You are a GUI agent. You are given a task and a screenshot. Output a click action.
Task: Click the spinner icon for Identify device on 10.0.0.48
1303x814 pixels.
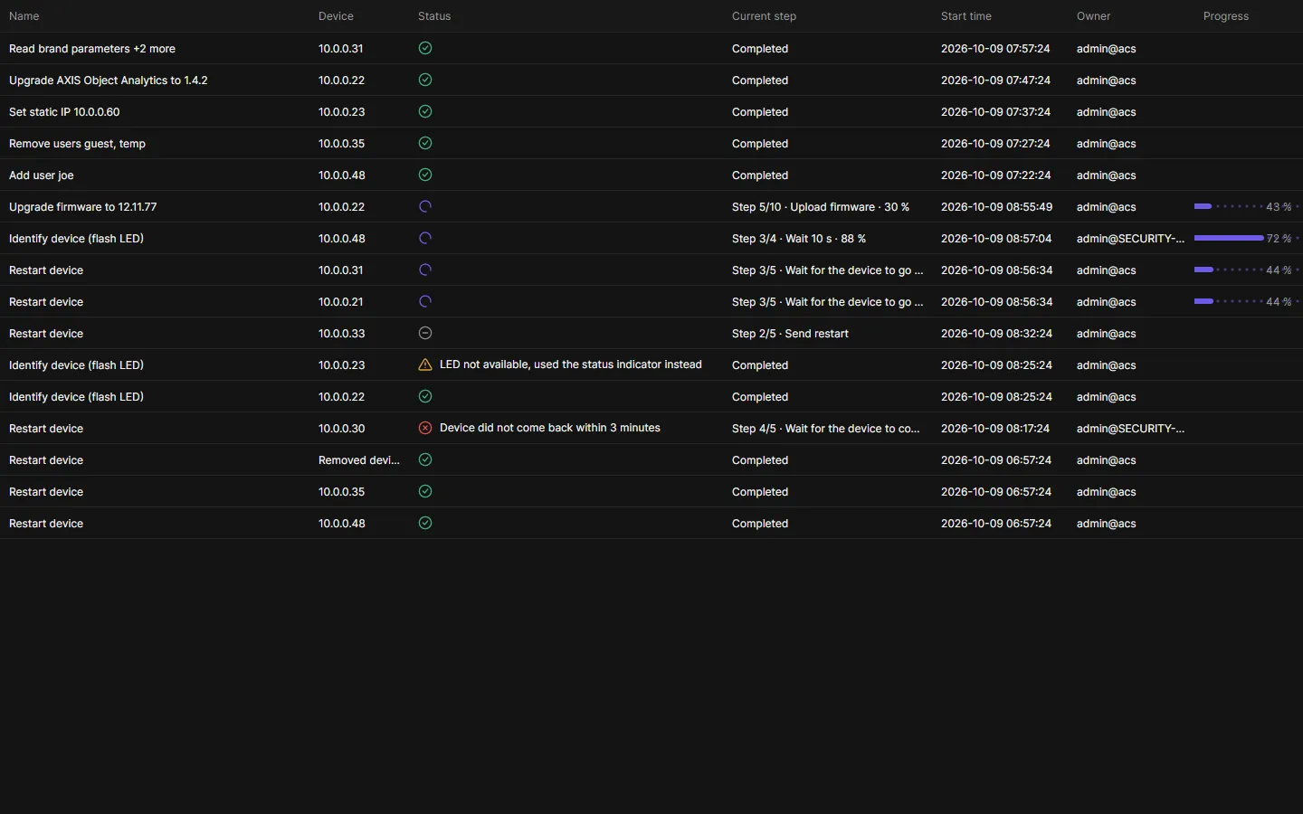(x=425, y=238)
